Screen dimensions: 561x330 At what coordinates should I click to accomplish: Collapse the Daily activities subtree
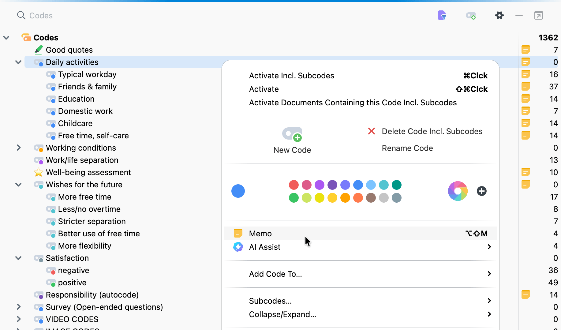tap(18, 62)
